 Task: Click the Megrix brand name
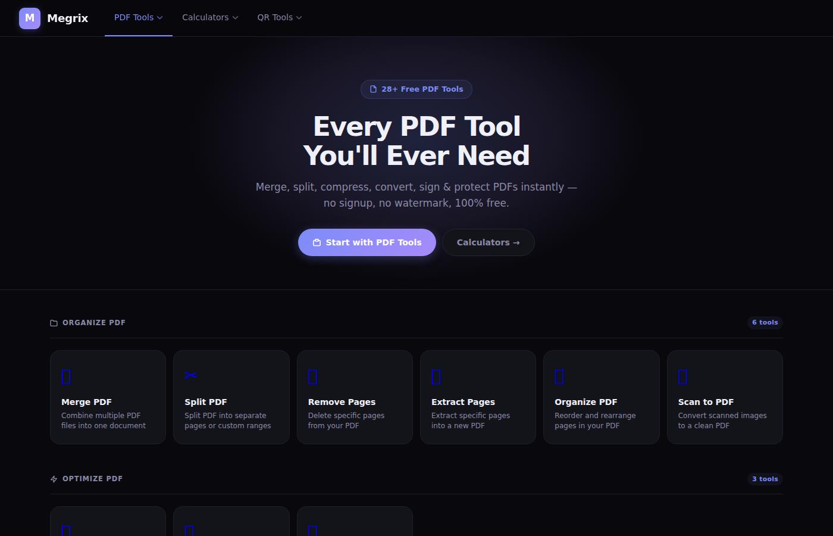(68, 18)
